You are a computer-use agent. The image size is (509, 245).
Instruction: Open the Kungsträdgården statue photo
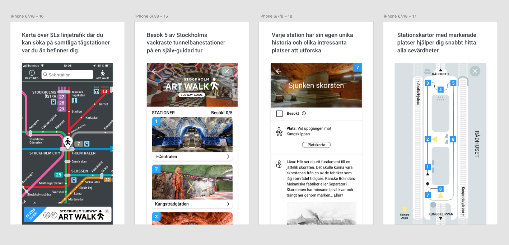pyautogui.click(x=192, y=182)
